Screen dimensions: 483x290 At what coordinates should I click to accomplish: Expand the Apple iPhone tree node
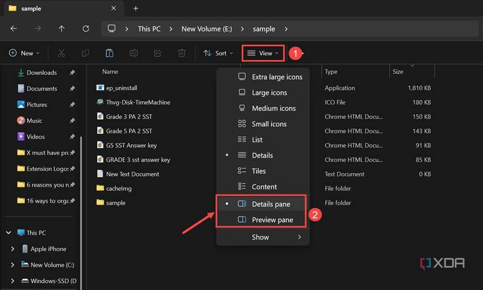click(x=12, y=249)
